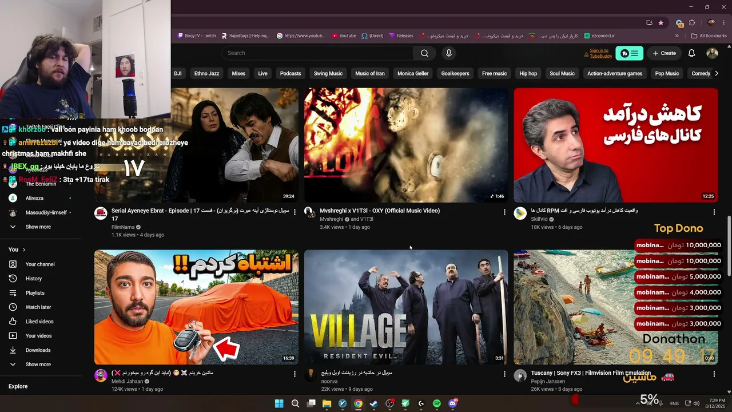Click the install app icon in address bar

coord(649,23)
